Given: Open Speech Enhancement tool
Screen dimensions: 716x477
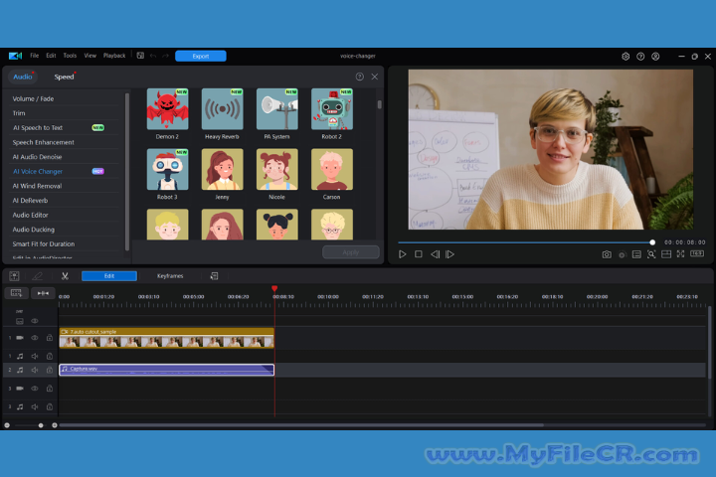Looking at the screenshot, I should pos(64,142).
